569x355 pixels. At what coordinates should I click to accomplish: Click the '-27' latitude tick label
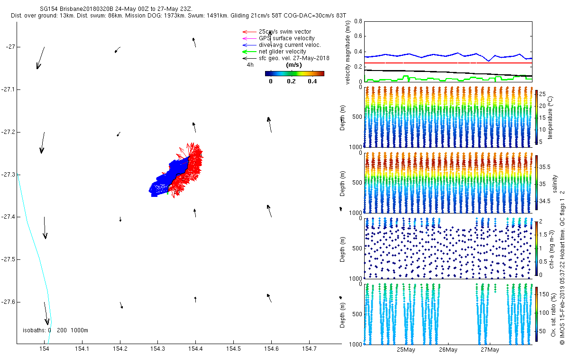(x=10, y=47)
